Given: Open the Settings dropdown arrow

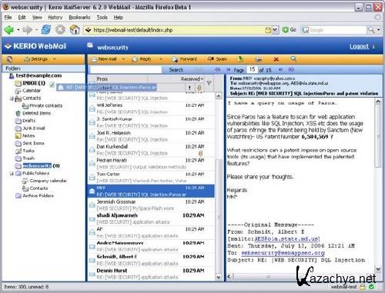Looking at the screenshot, I should point(55,59).
